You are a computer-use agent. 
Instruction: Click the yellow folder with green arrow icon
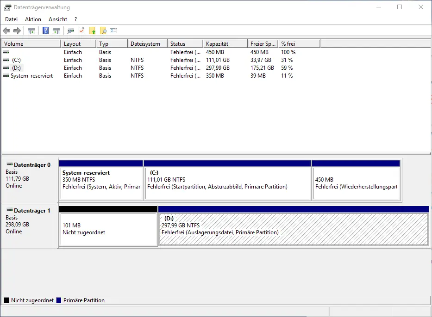click(92, 31)
